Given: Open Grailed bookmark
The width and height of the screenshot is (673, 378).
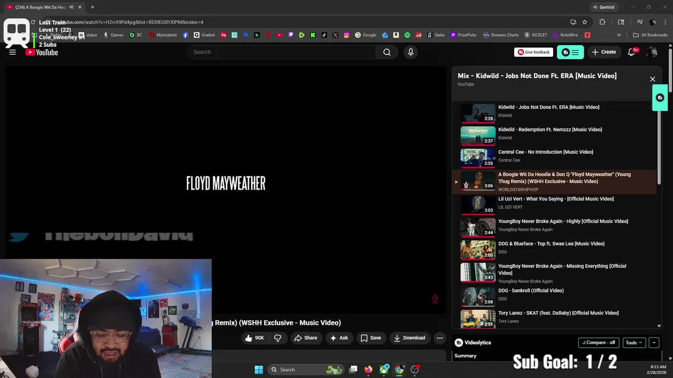Looking at the screenshot, I should coord(205,35).
